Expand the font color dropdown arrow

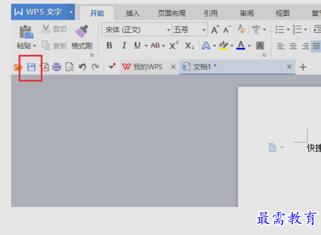click(x=249, y=46)
